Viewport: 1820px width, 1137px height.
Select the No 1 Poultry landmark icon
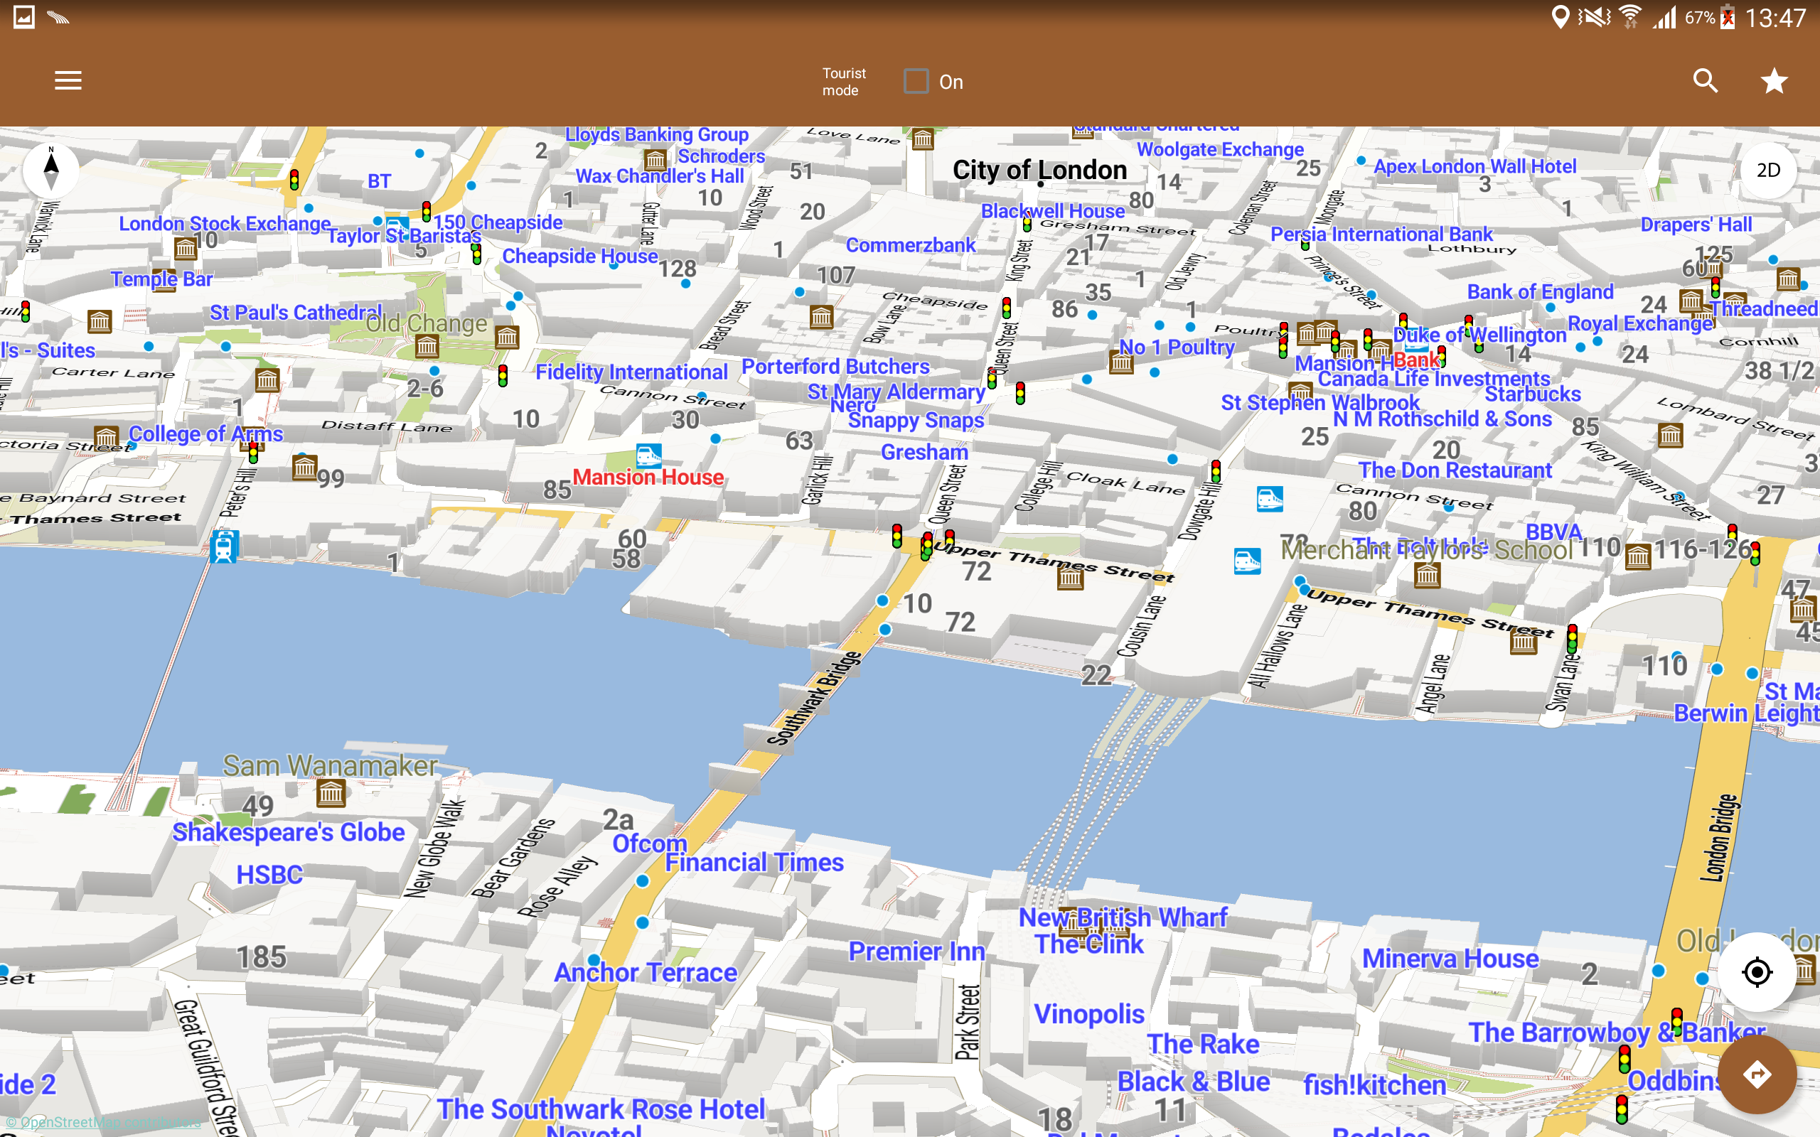pyautogui.click(x=1121, y=363)
